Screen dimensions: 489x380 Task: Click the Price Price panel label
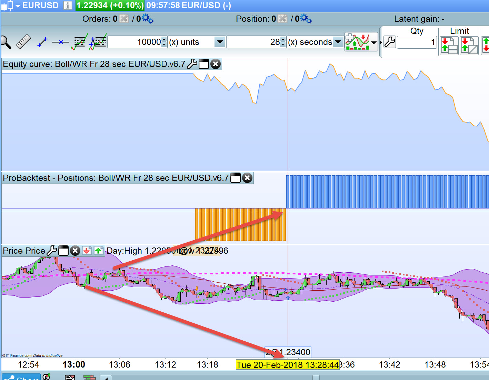tap(24, 251)
